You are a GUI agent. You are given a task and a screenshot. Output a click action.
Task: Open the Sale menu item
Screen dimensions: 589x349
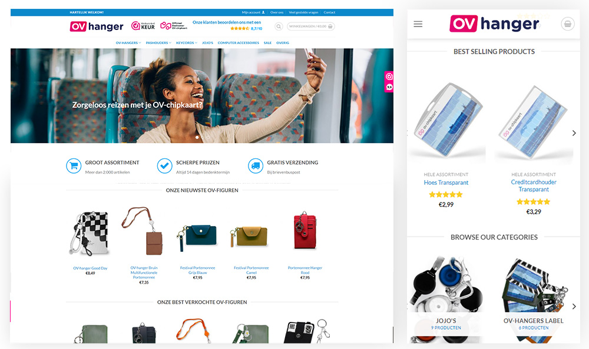pos(267,43)
